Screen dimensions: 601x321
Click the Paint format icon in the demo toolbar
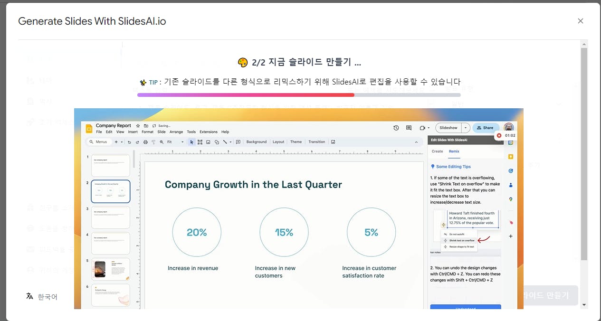tap(153, 142)
